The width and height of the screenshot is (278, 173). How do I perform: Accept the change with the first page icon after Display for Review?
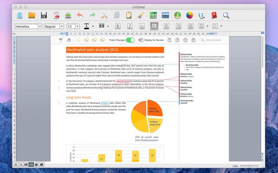[x=169, y=40]
